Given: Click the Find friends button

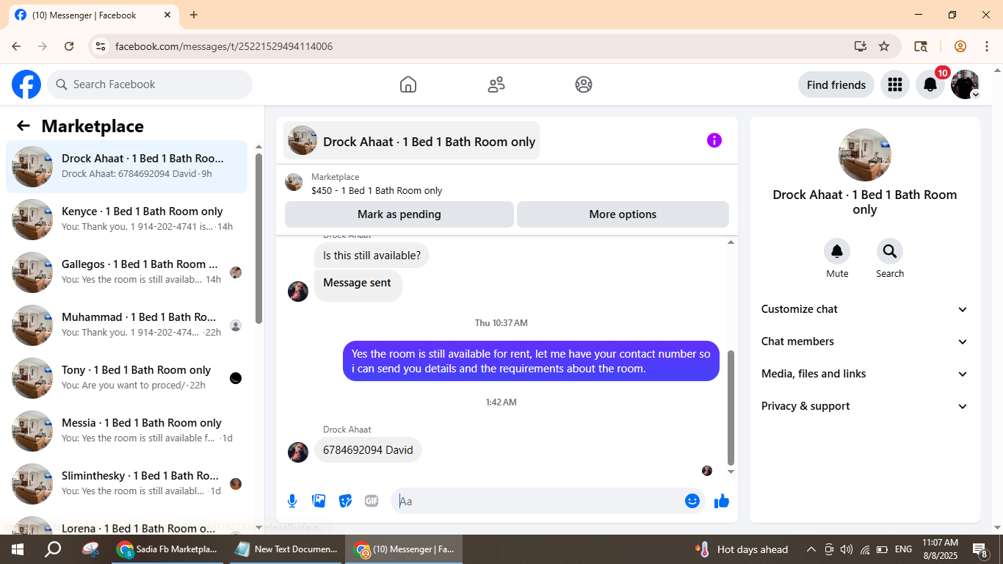Looking at the screenshot, I should [836, 84].
